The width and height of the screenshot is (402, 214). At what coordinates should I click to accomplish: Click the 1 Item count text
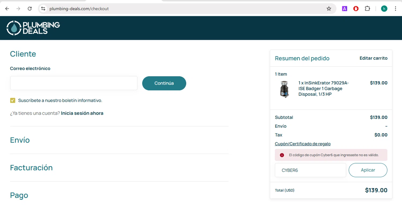point(281,74)
